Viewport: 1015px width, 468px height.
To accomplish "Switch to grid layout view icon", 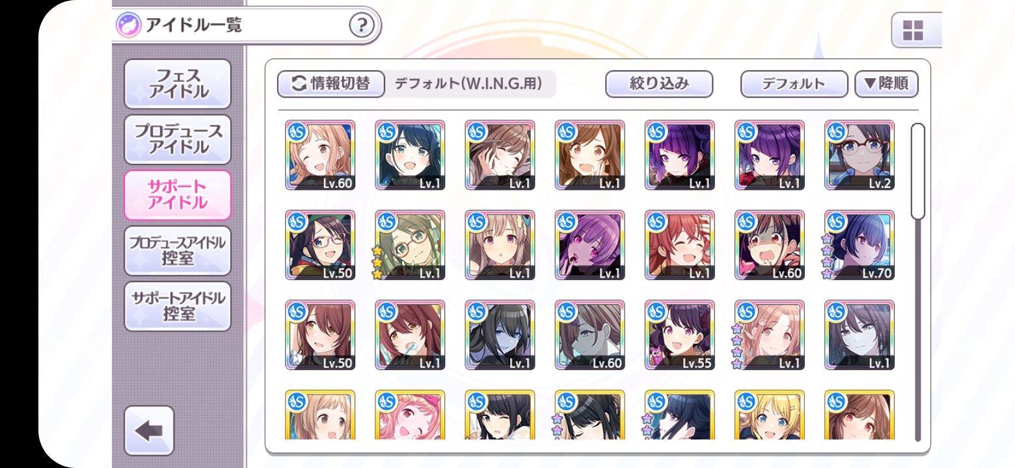I will [x=913, y=30].
